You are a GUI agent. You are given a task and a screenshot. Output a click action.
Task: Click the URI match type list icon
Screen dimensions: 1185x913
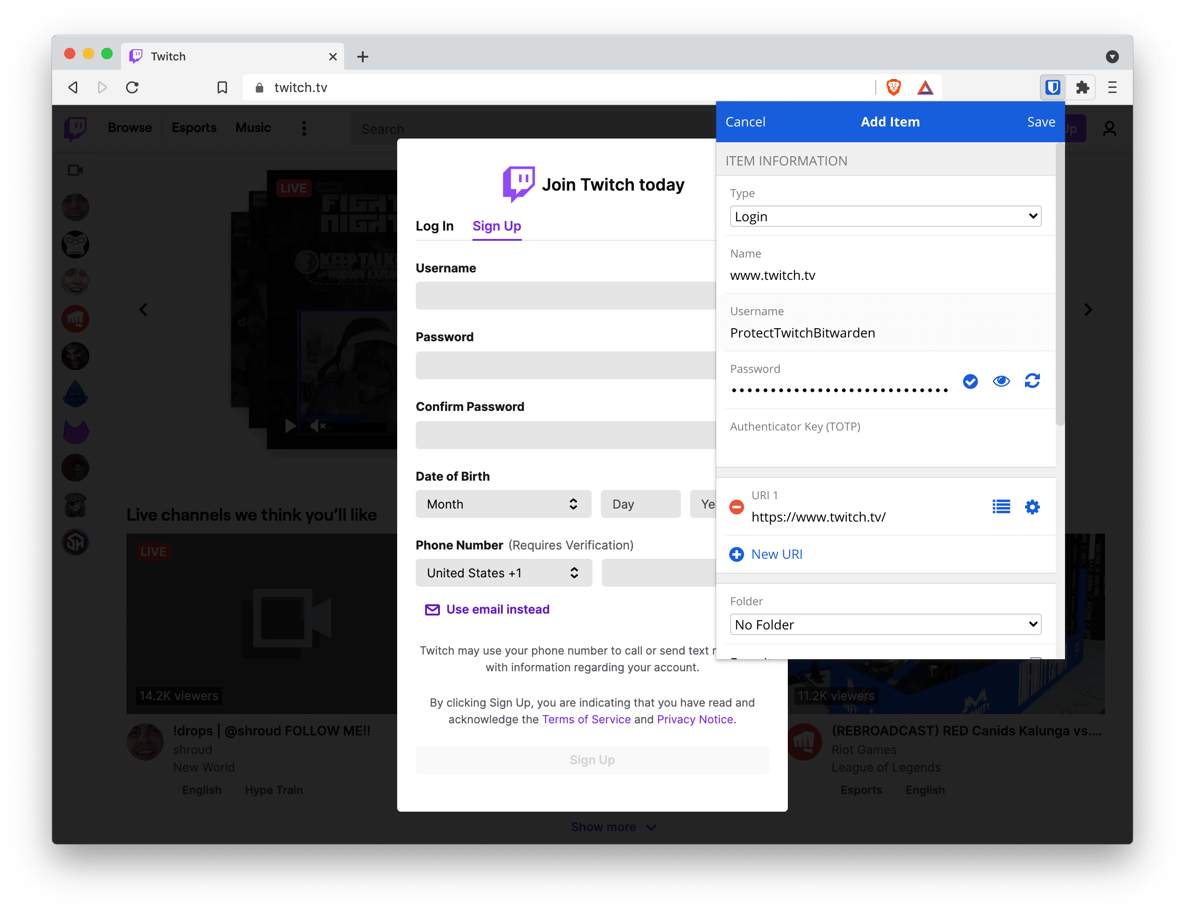1002,506
